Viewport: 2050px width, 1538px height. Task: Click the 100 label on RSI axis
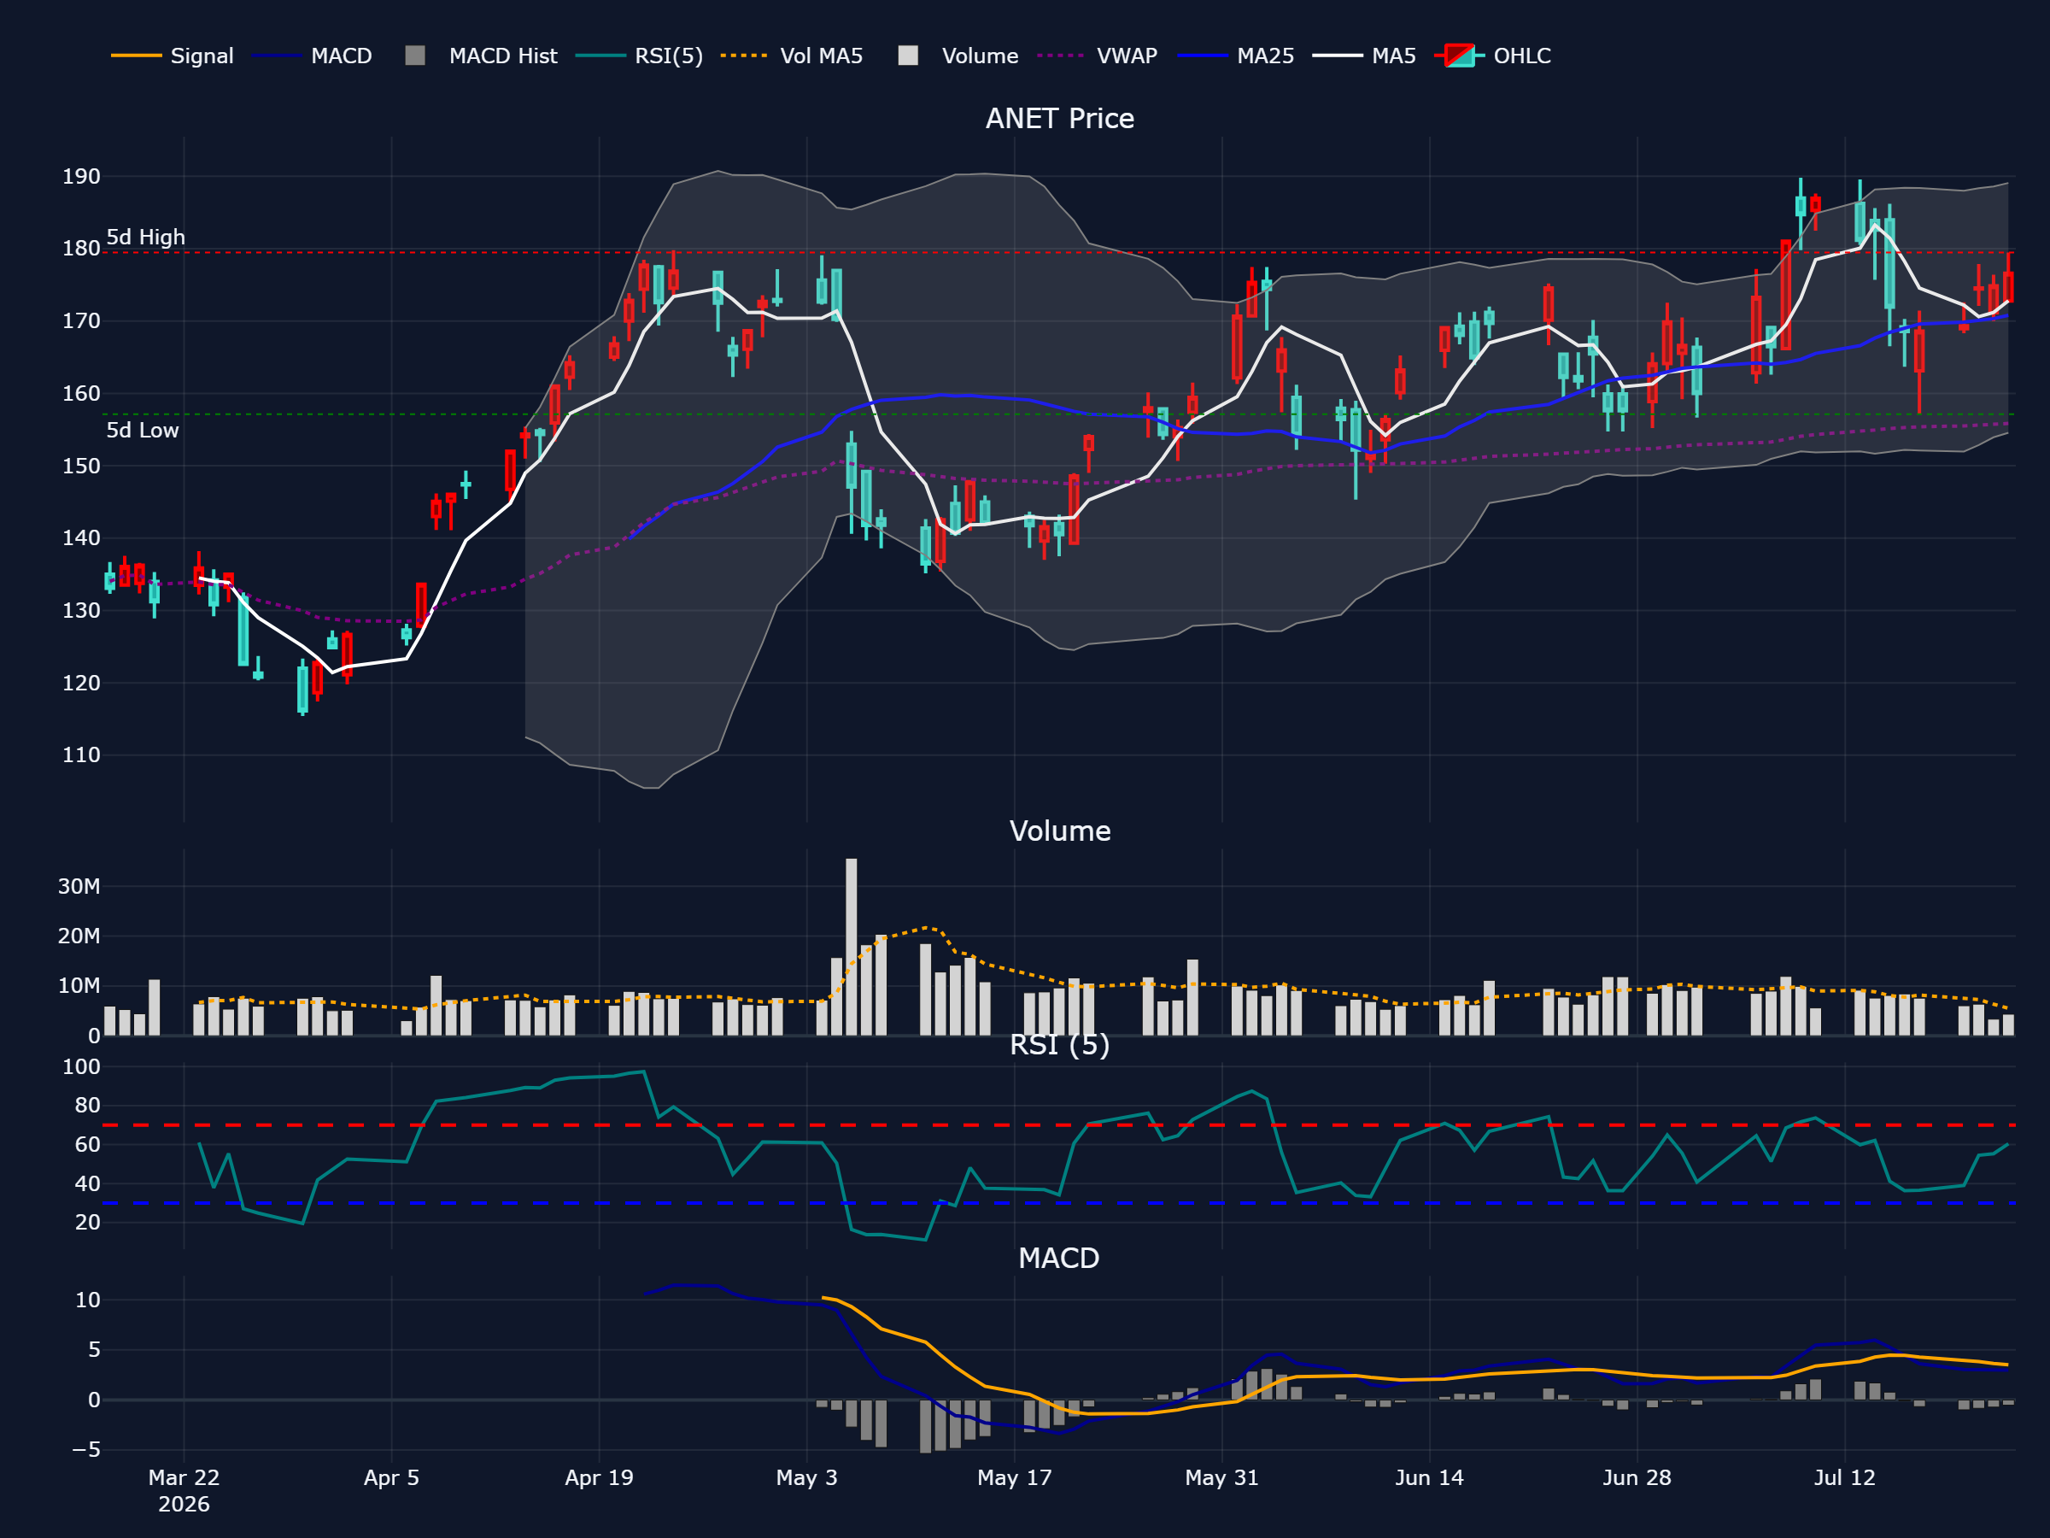pyautogui.click(x=81, y=1066)
